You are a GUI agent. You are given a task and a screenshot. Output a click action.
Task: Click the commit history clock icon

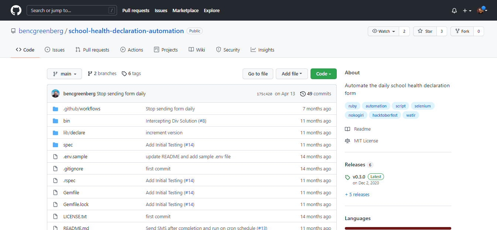(x=303, y=94)
